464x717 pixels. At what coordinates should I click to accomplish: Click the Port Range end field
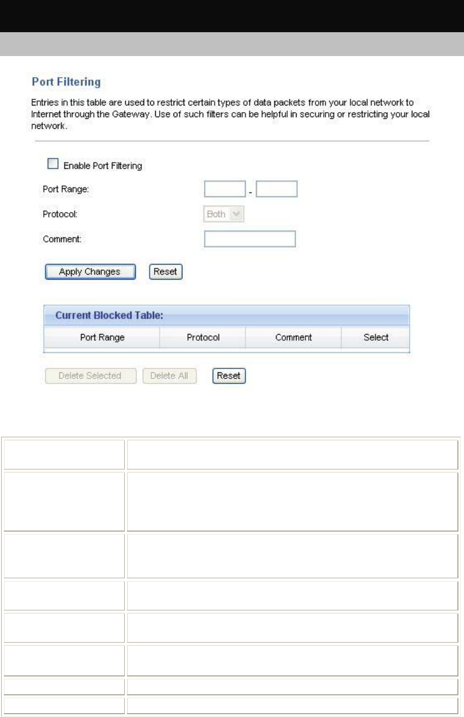(x=277, y=189)
